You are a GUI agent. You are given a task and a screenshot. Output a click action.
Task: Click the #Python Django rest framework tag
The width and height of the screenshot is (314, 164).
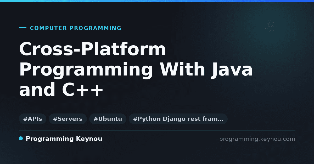coord(178,119)
